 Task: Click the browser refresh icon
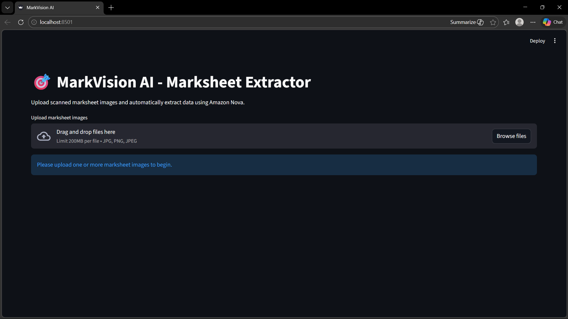pyautogui.click(x=21, y=22)
